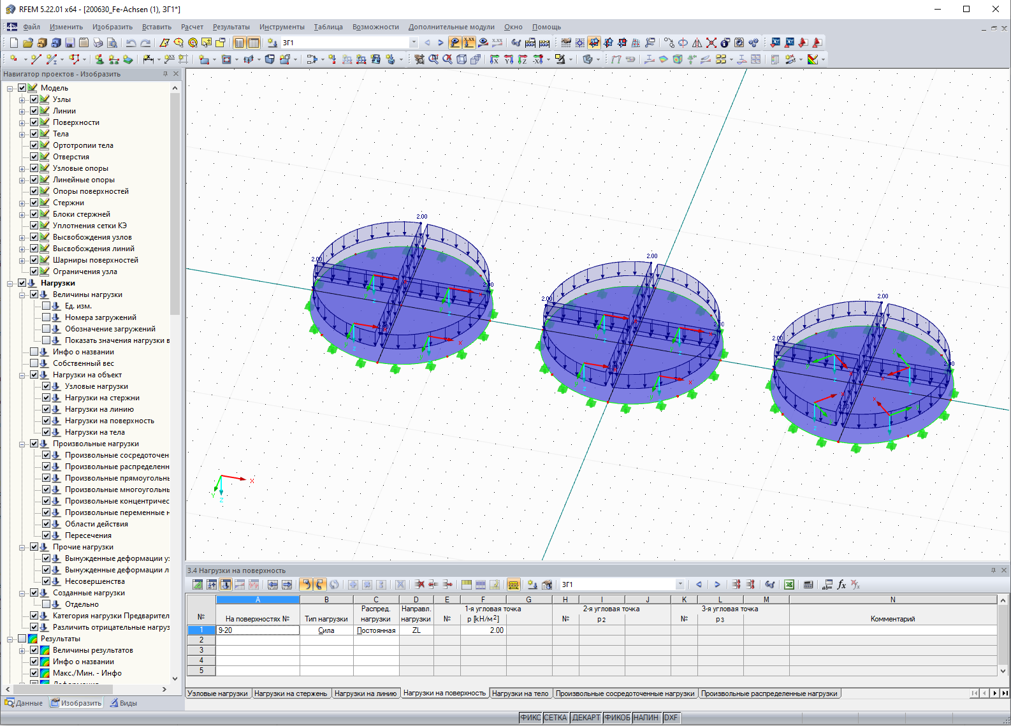Collapse the Произвольные нагрузки node
This screenshot has width=1011, height=726.
(x=22, y=444)
